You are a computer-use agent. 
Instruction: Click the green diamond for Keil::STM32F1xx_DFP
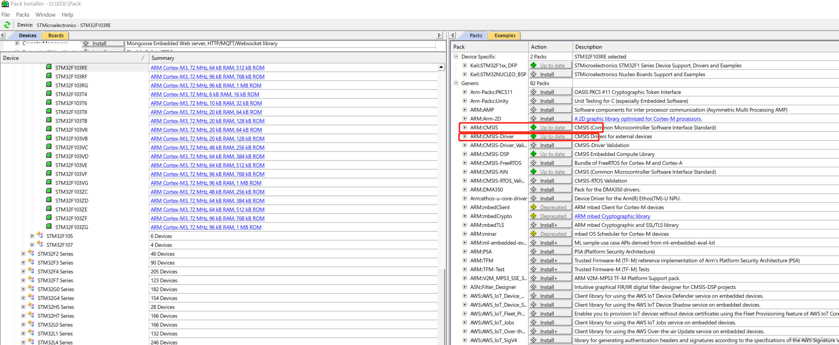[x=534, y=65]
